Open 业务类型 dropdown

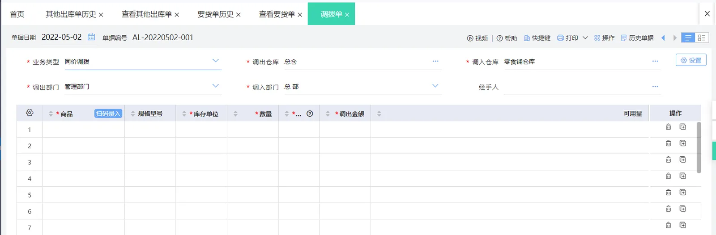tap(215, 61)
